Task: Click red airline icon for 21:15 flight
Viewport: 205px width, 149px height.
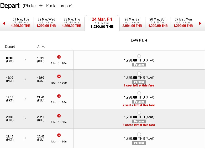Action: [x=59, y=135]
